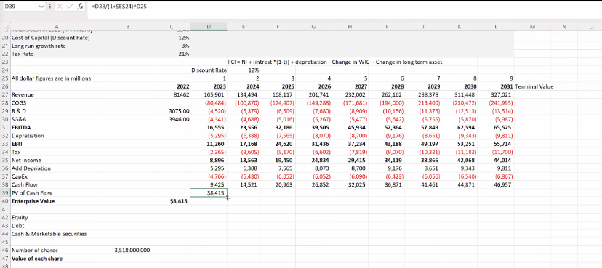The image size is (602, 268).
Task: Select row 39 header
Action: click(x=5, y=193)
